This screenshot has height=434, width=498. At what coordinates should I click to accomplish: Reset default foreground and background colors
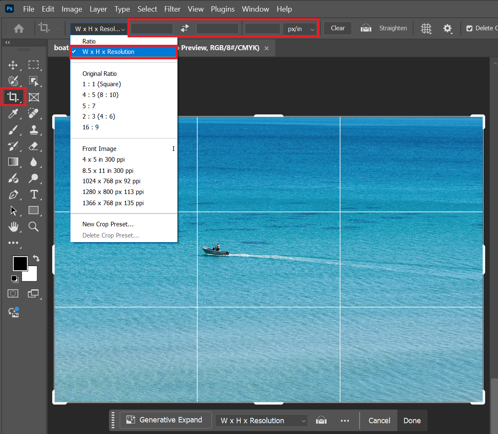15,279
